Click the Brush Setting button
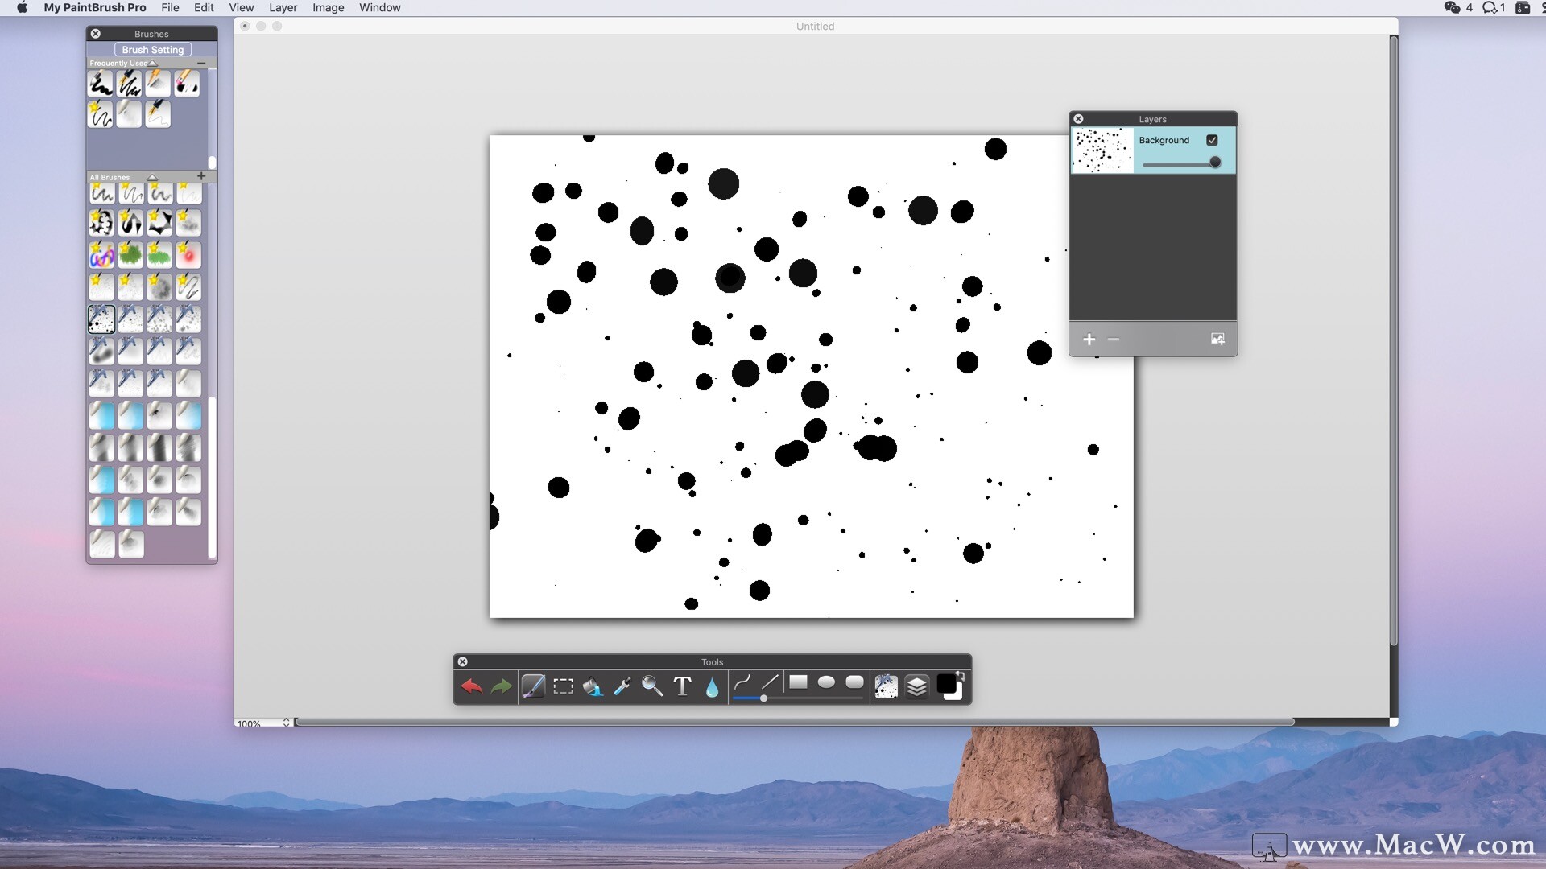1546x869 pixels. 153,50
